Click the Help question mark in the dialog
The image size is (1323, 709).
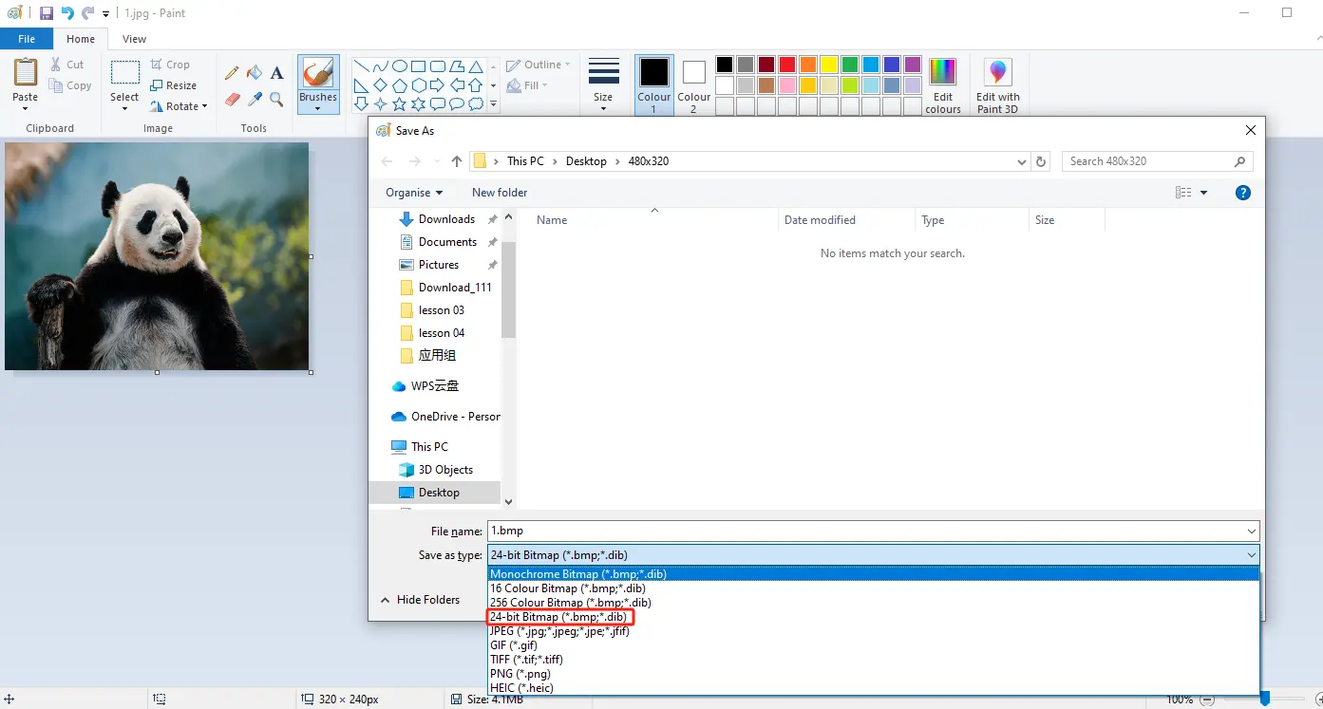pyautogui.click(x=1242, y=193)
